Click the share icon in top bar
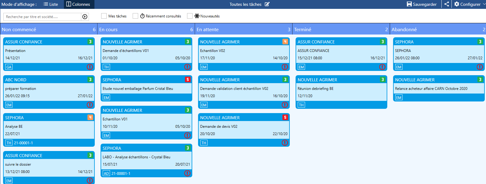 [x=447, y=4]
